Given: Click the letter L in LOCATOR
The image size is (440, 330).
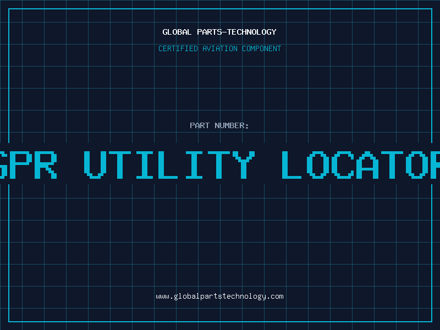Looking at the screenshot, I should pyautogui.click(x=294, y=164).
